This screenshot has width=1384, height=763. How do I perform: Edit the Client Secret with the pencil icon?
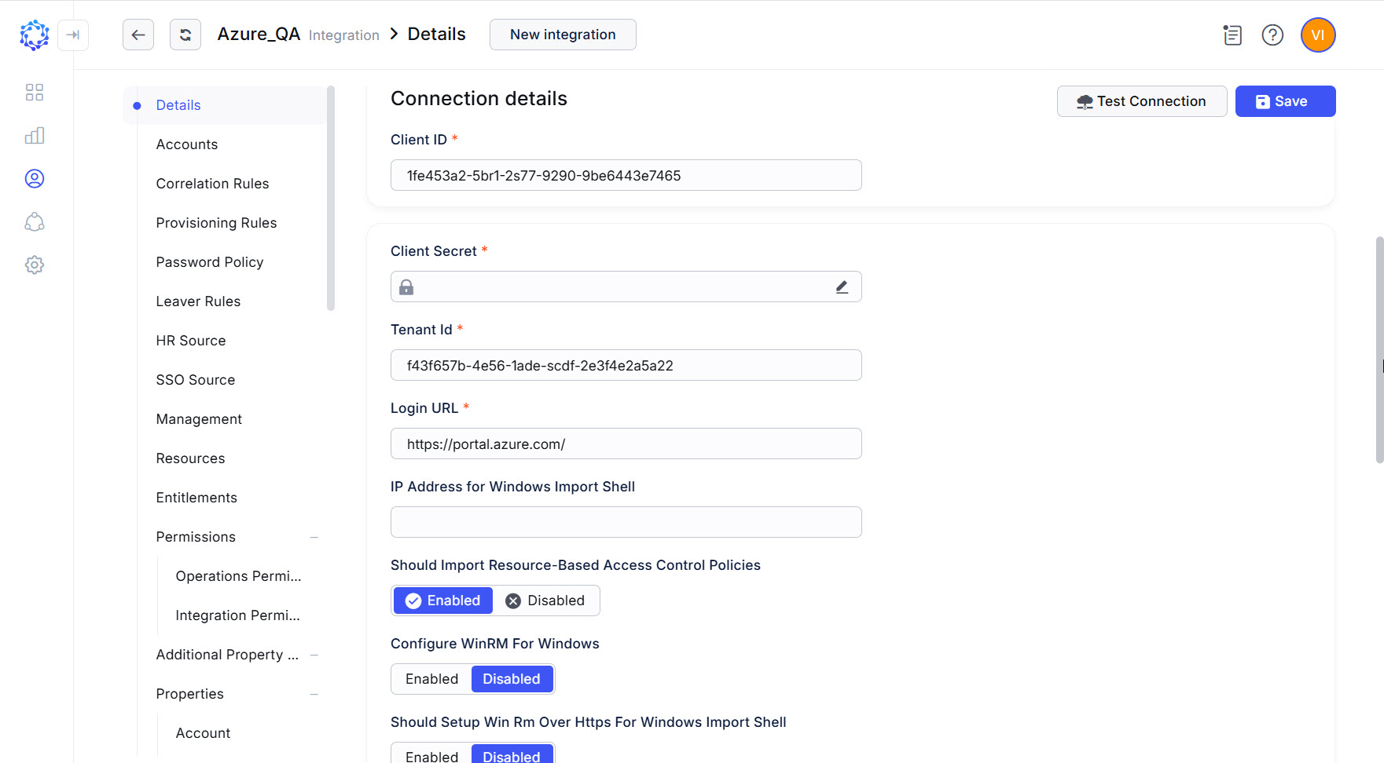click(841, 287)
